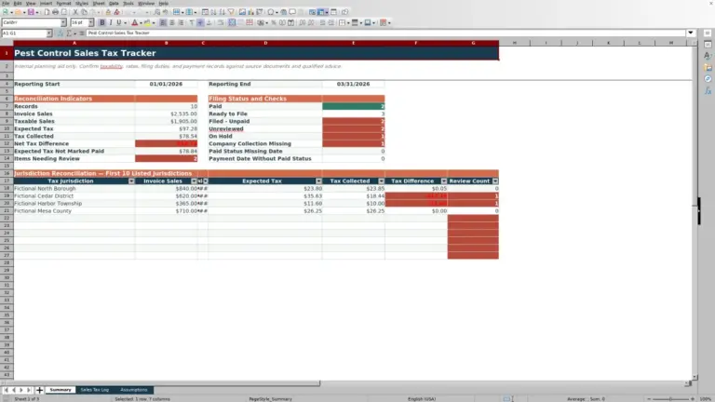
Task: Click the Insert Chart icon
Action: [250, 12]
